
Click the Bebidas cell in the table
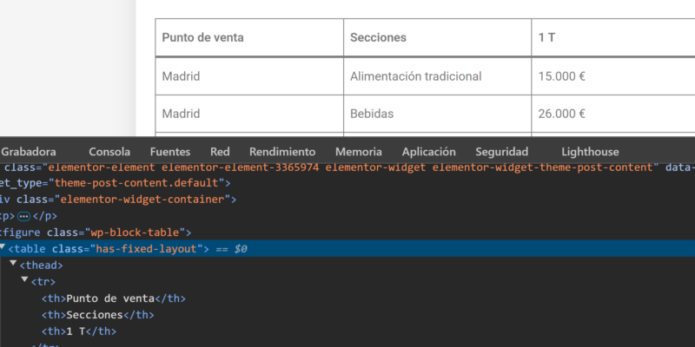click(x=372, y=114)
